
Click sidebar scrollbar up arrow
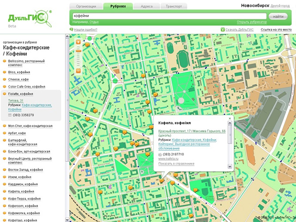click(x=68, y=37)
